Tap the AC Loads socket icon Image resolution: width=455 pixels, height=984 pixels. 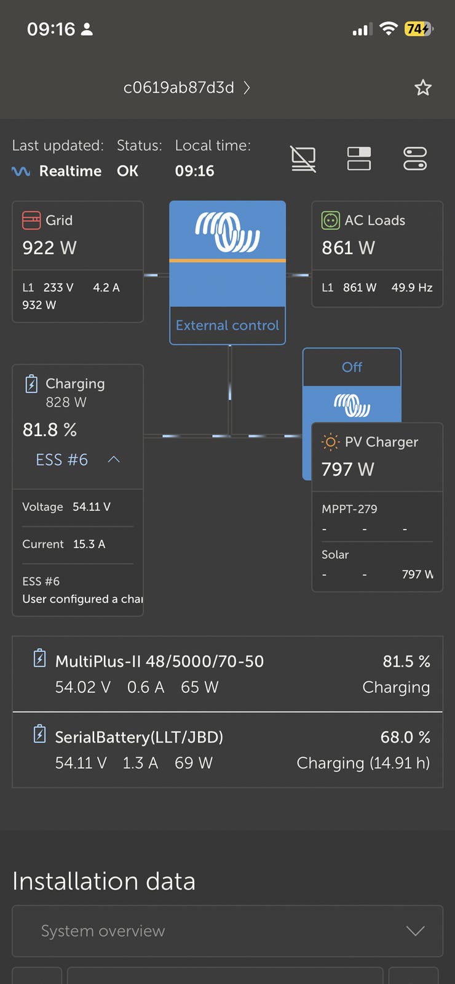(x=330, y=220)
